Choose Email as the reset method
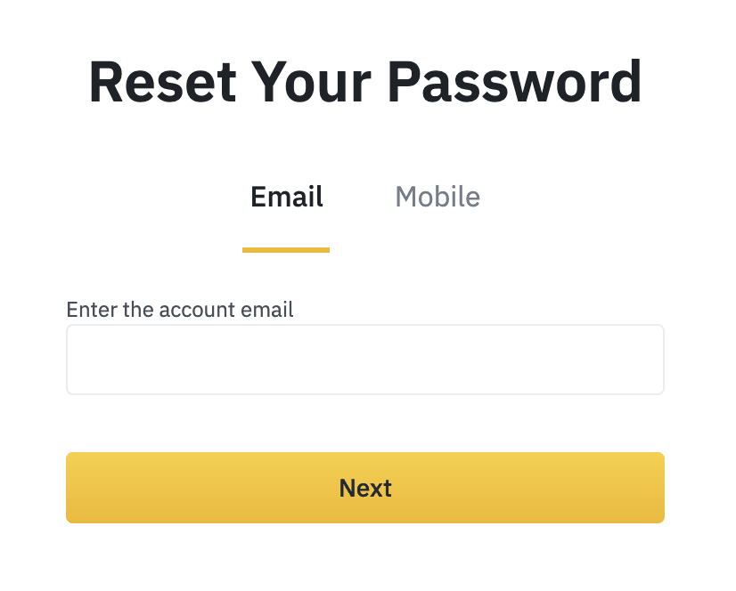 pos(286,197)
